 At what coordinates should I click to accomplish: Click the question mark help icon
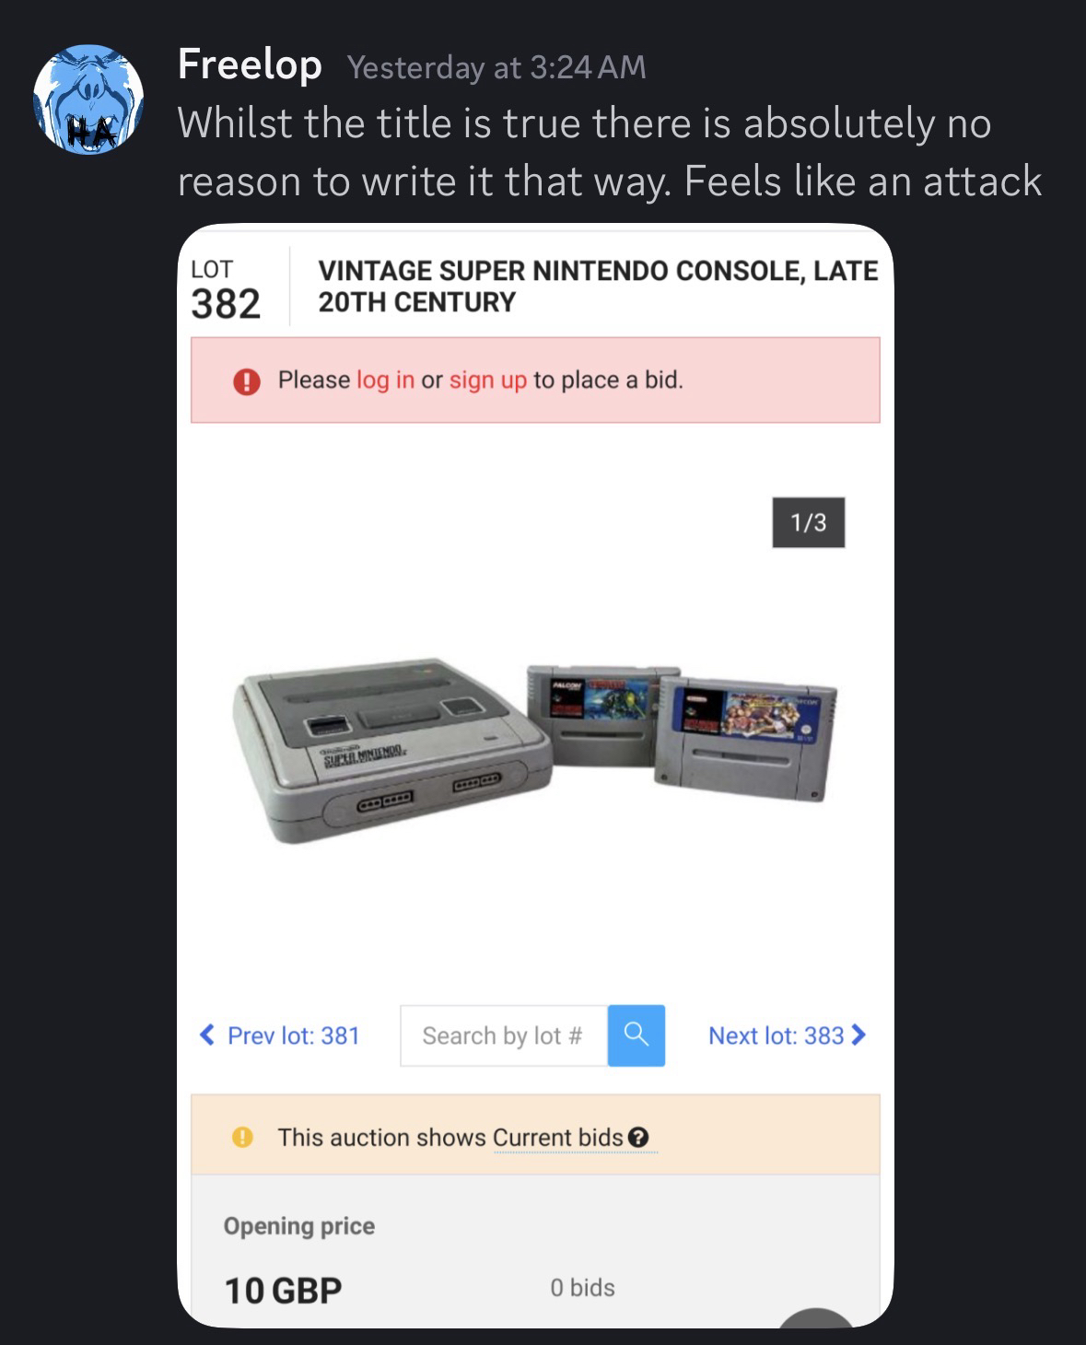(639, 1139)
